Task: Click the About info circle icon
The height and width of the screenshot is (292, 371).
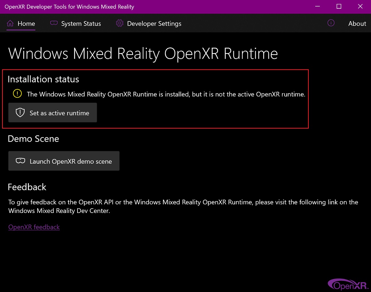Action: pyautogui.click(x=331, y=23)
